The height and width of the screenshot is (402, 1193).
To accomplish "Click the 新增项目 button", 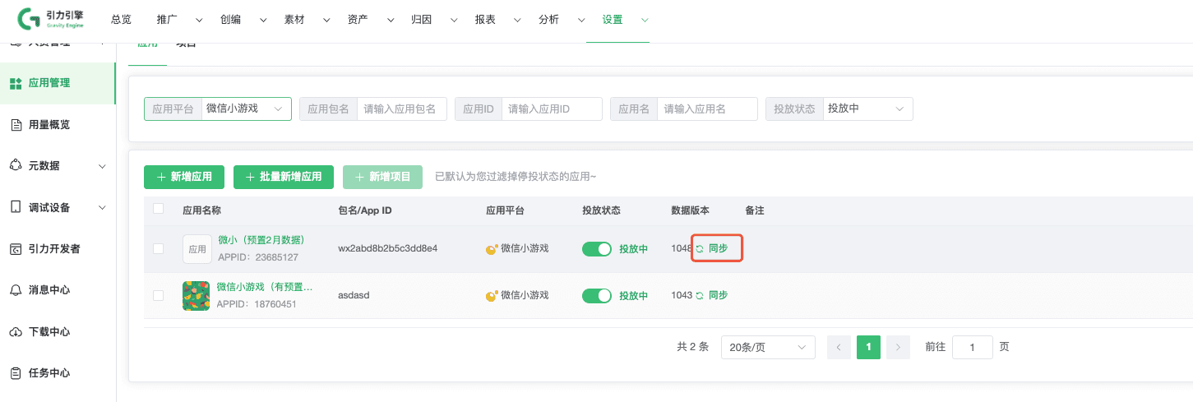I will coord(382,177).
